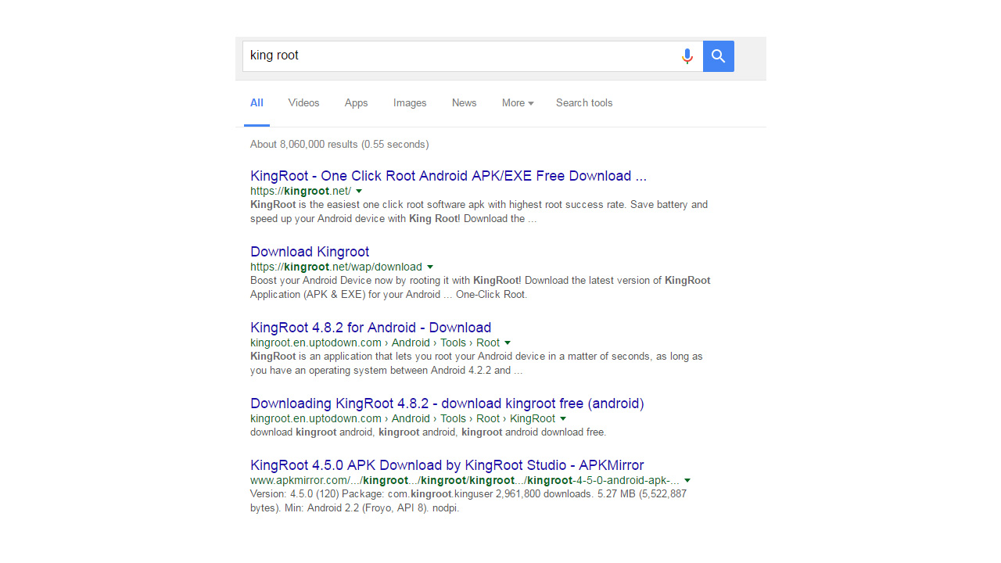Expand the More dropdown menu

(x=518, y=103)
